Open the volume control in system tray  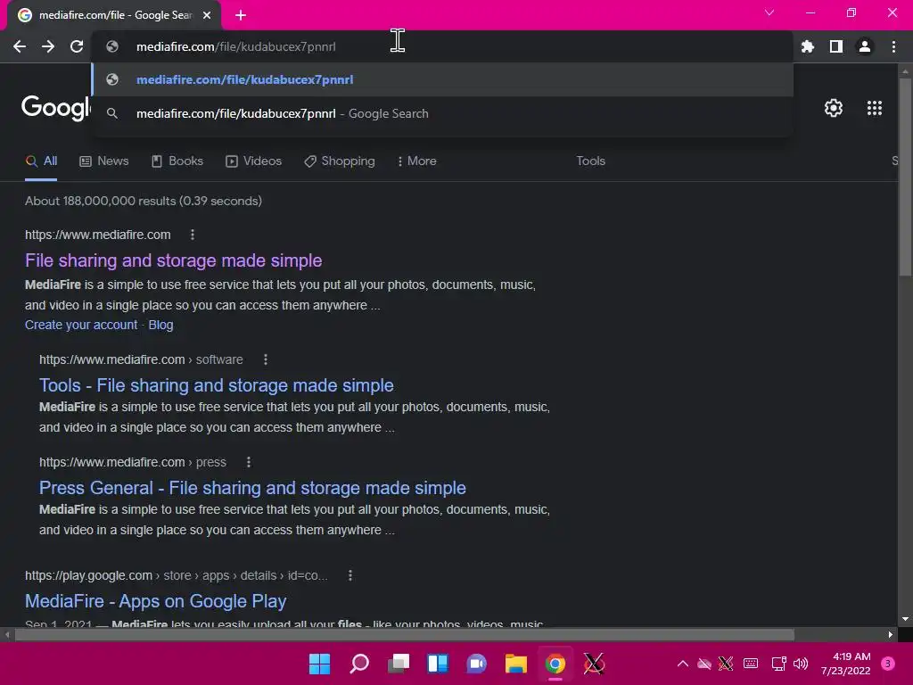pyautogui.click(x=802, y=664)
